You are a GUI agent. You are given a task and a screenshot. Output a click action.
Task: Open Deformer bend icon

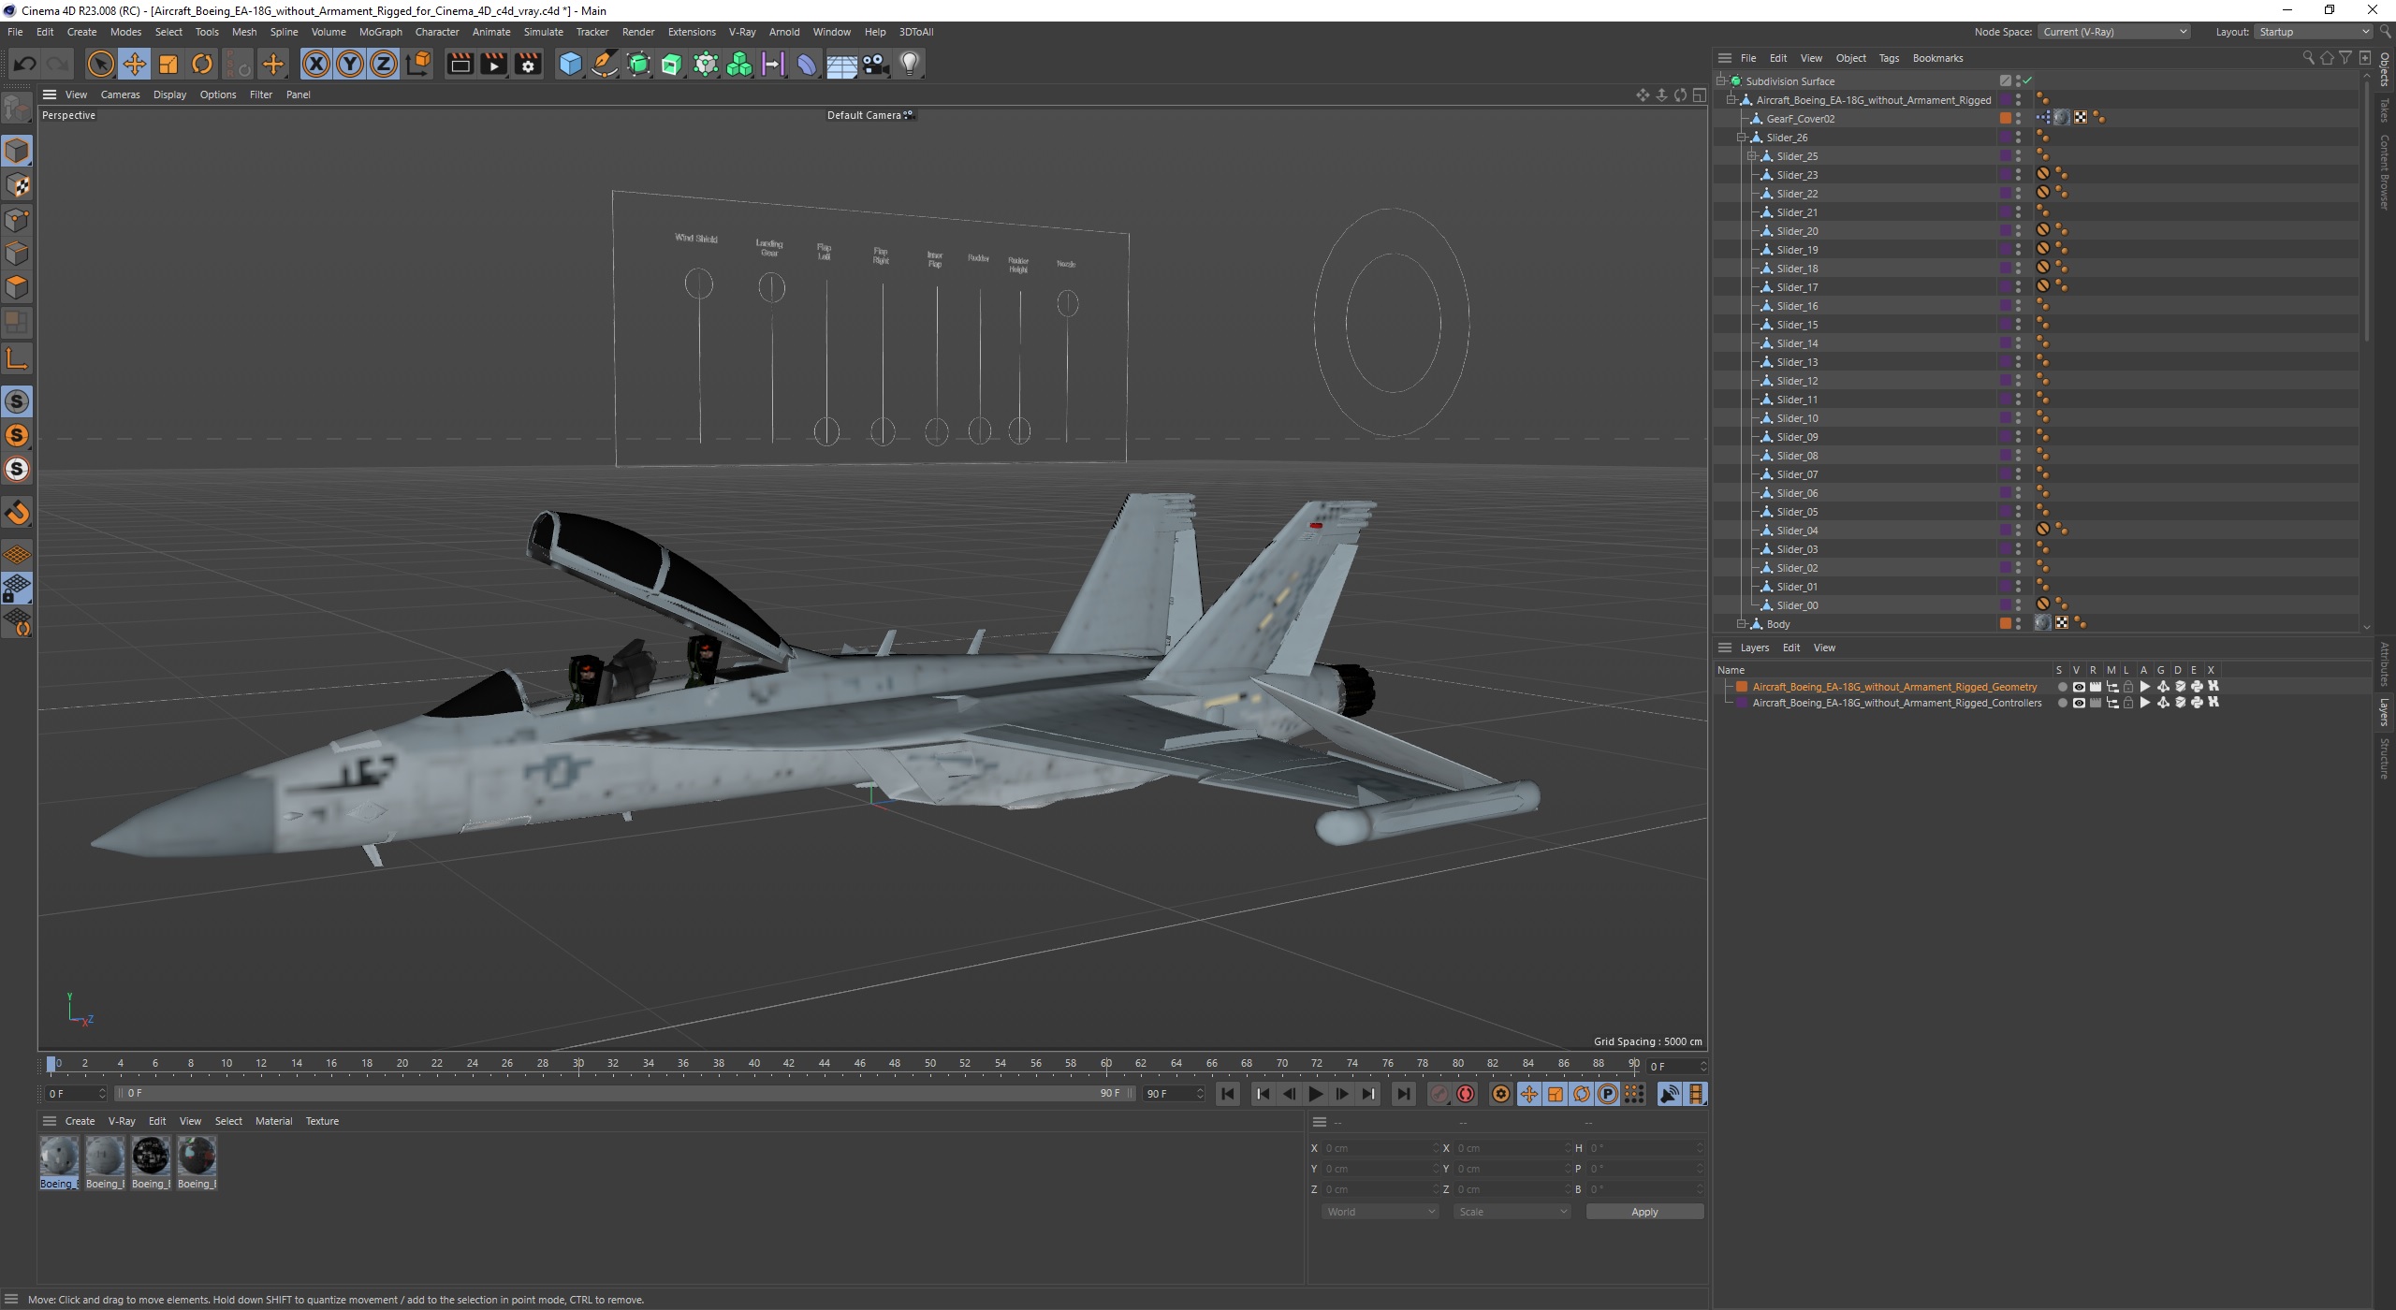point(807,64)
